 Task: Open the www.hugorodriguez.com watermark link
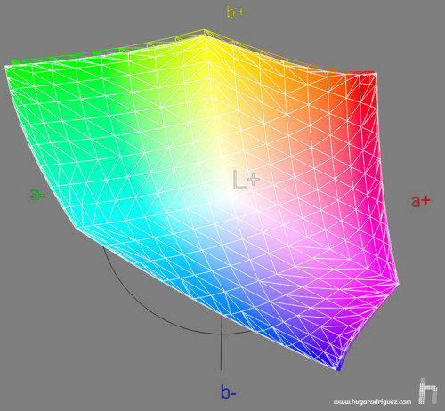pos(372,402)
